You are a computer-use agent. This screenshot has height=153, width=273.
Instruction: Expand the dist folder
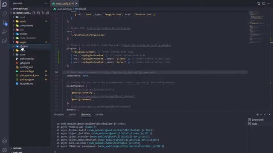tap(22, 30)
